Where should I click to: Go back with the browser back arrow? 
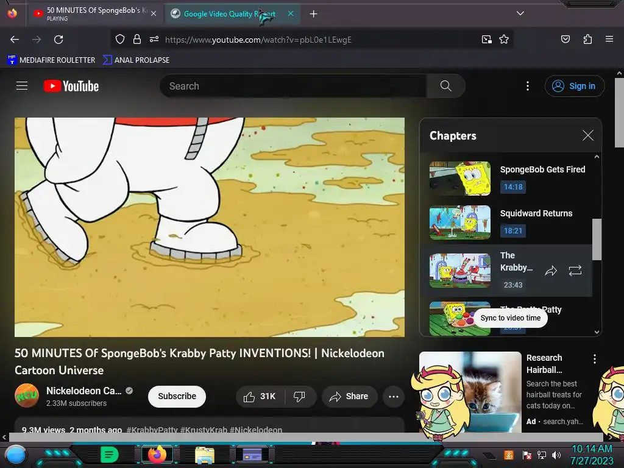click(15, 40)
